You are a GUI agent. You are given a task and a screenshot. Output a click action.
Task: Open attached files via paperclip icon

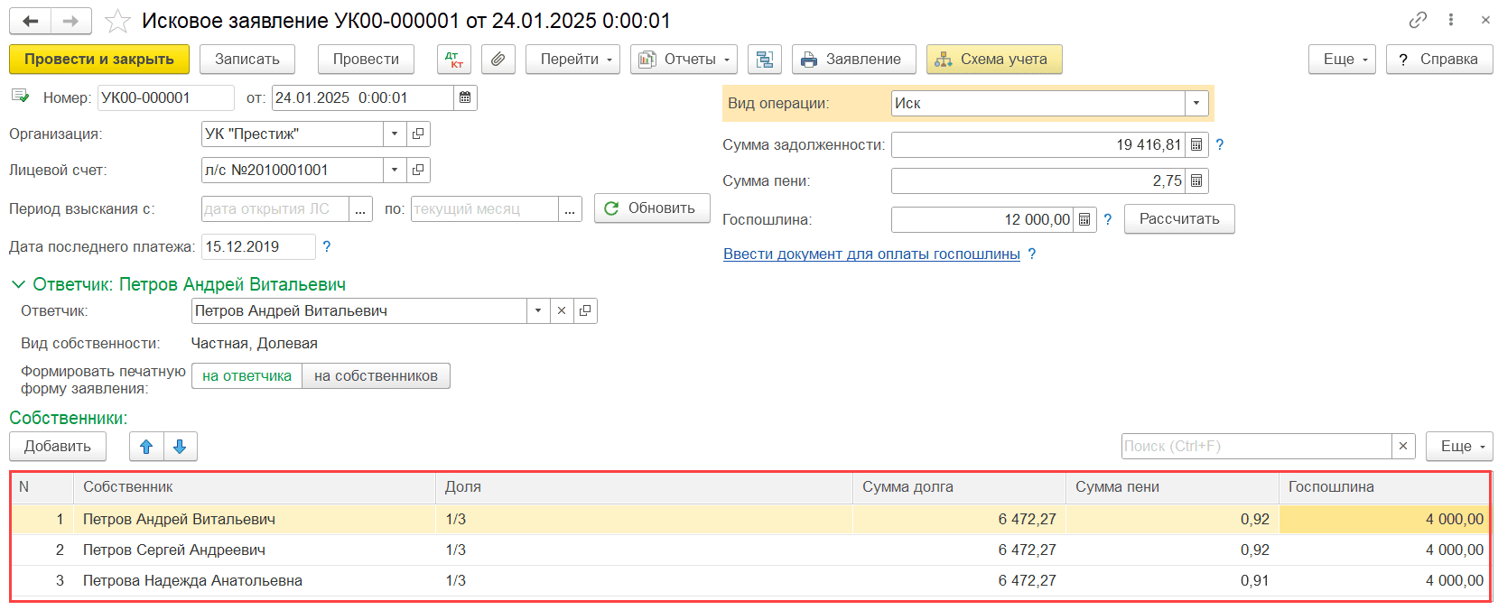click(498, 60)
